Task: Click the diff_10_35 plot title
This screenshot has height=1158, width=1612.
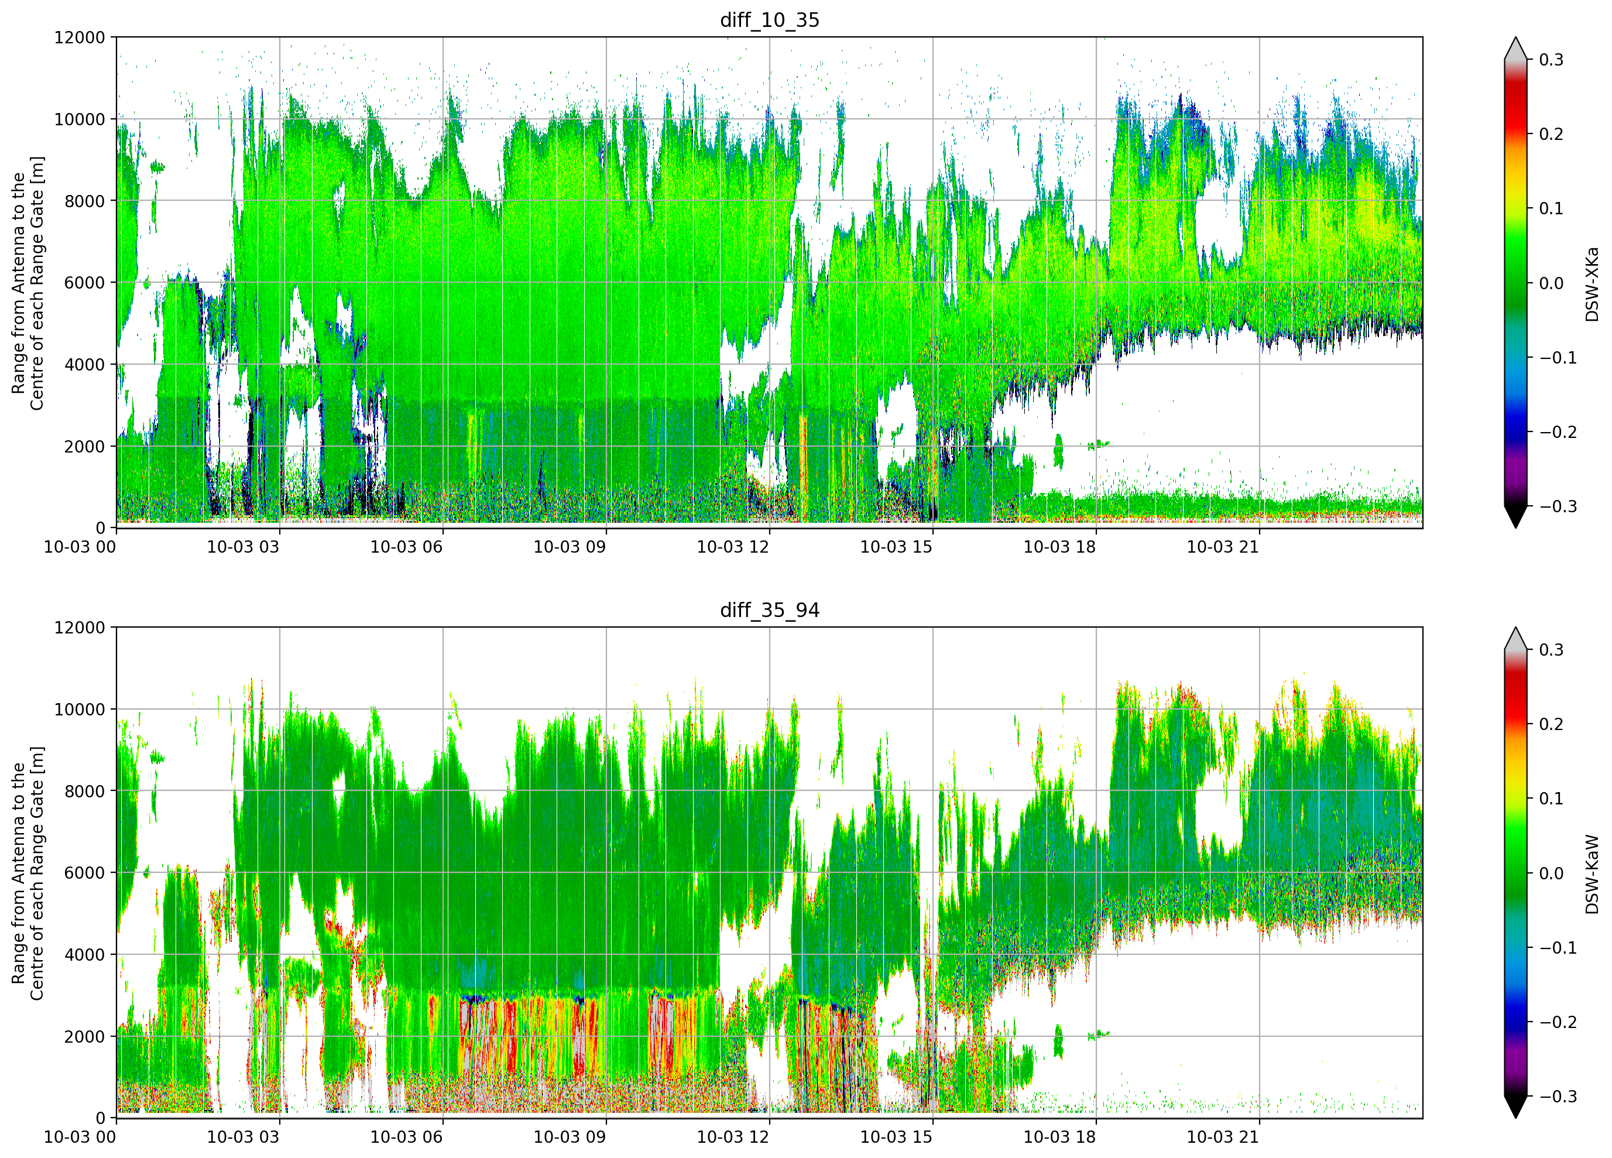Action: pyautogui.click(x=770, y=20)
